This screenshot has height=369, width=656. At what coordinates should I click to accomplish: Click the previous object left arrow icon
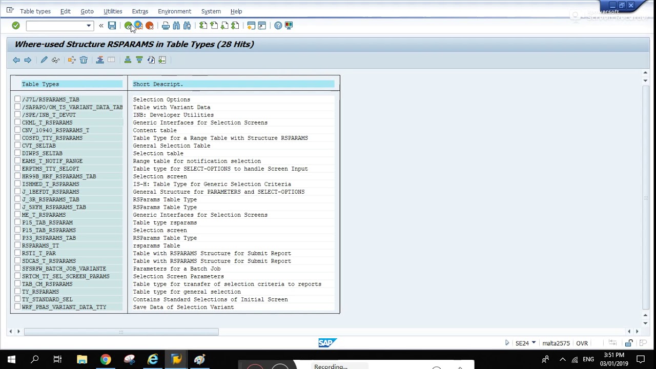click(16, 60)
